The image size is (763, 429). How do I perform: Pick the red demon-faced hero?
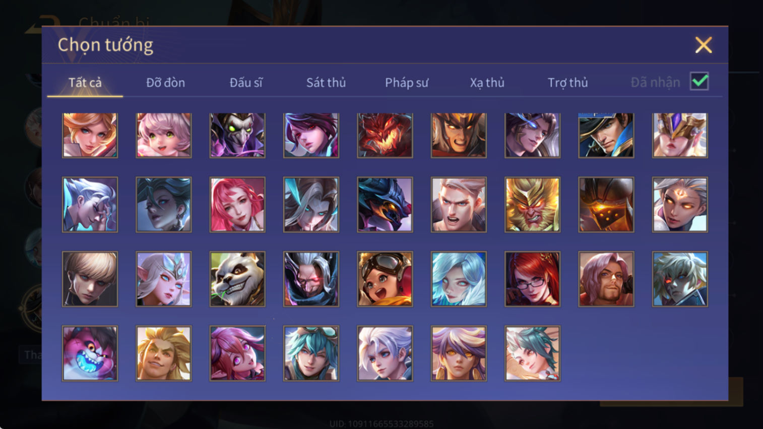point(385,135)
